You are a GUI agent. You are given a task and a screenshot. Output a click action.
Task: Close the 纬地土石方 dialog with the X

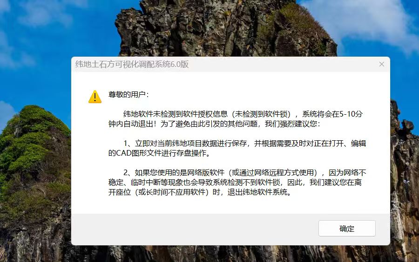click(382, 64)
